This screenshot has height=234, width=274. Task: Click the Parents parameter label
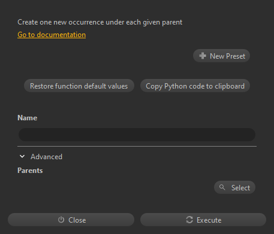point(30,171)
